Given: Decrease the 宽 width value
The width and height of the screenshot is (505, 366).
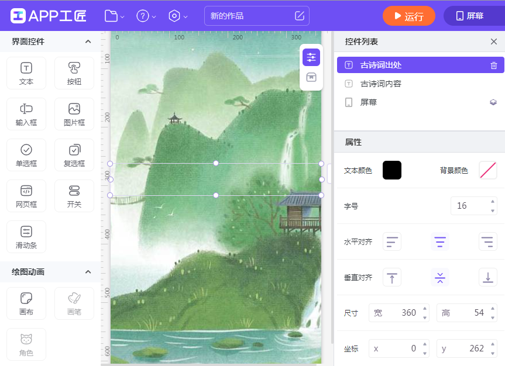Looking at the screenshot, I should pyautogui.click(x=424, y=317).
